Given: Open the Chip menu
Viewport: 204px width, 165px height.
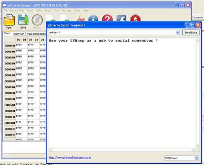Looking at the screenshot, I should (56, 11).
